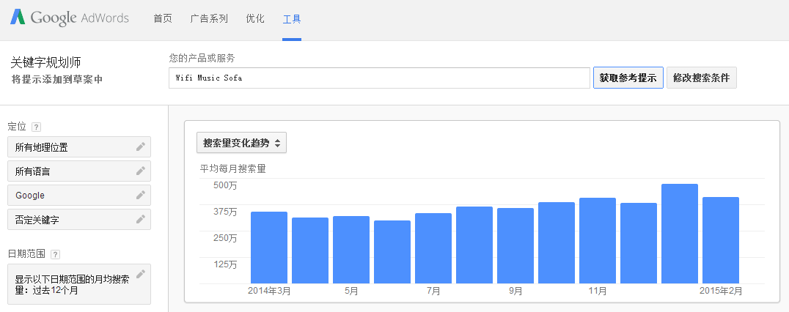Open the 广告系列 tab

pos(209,18)
